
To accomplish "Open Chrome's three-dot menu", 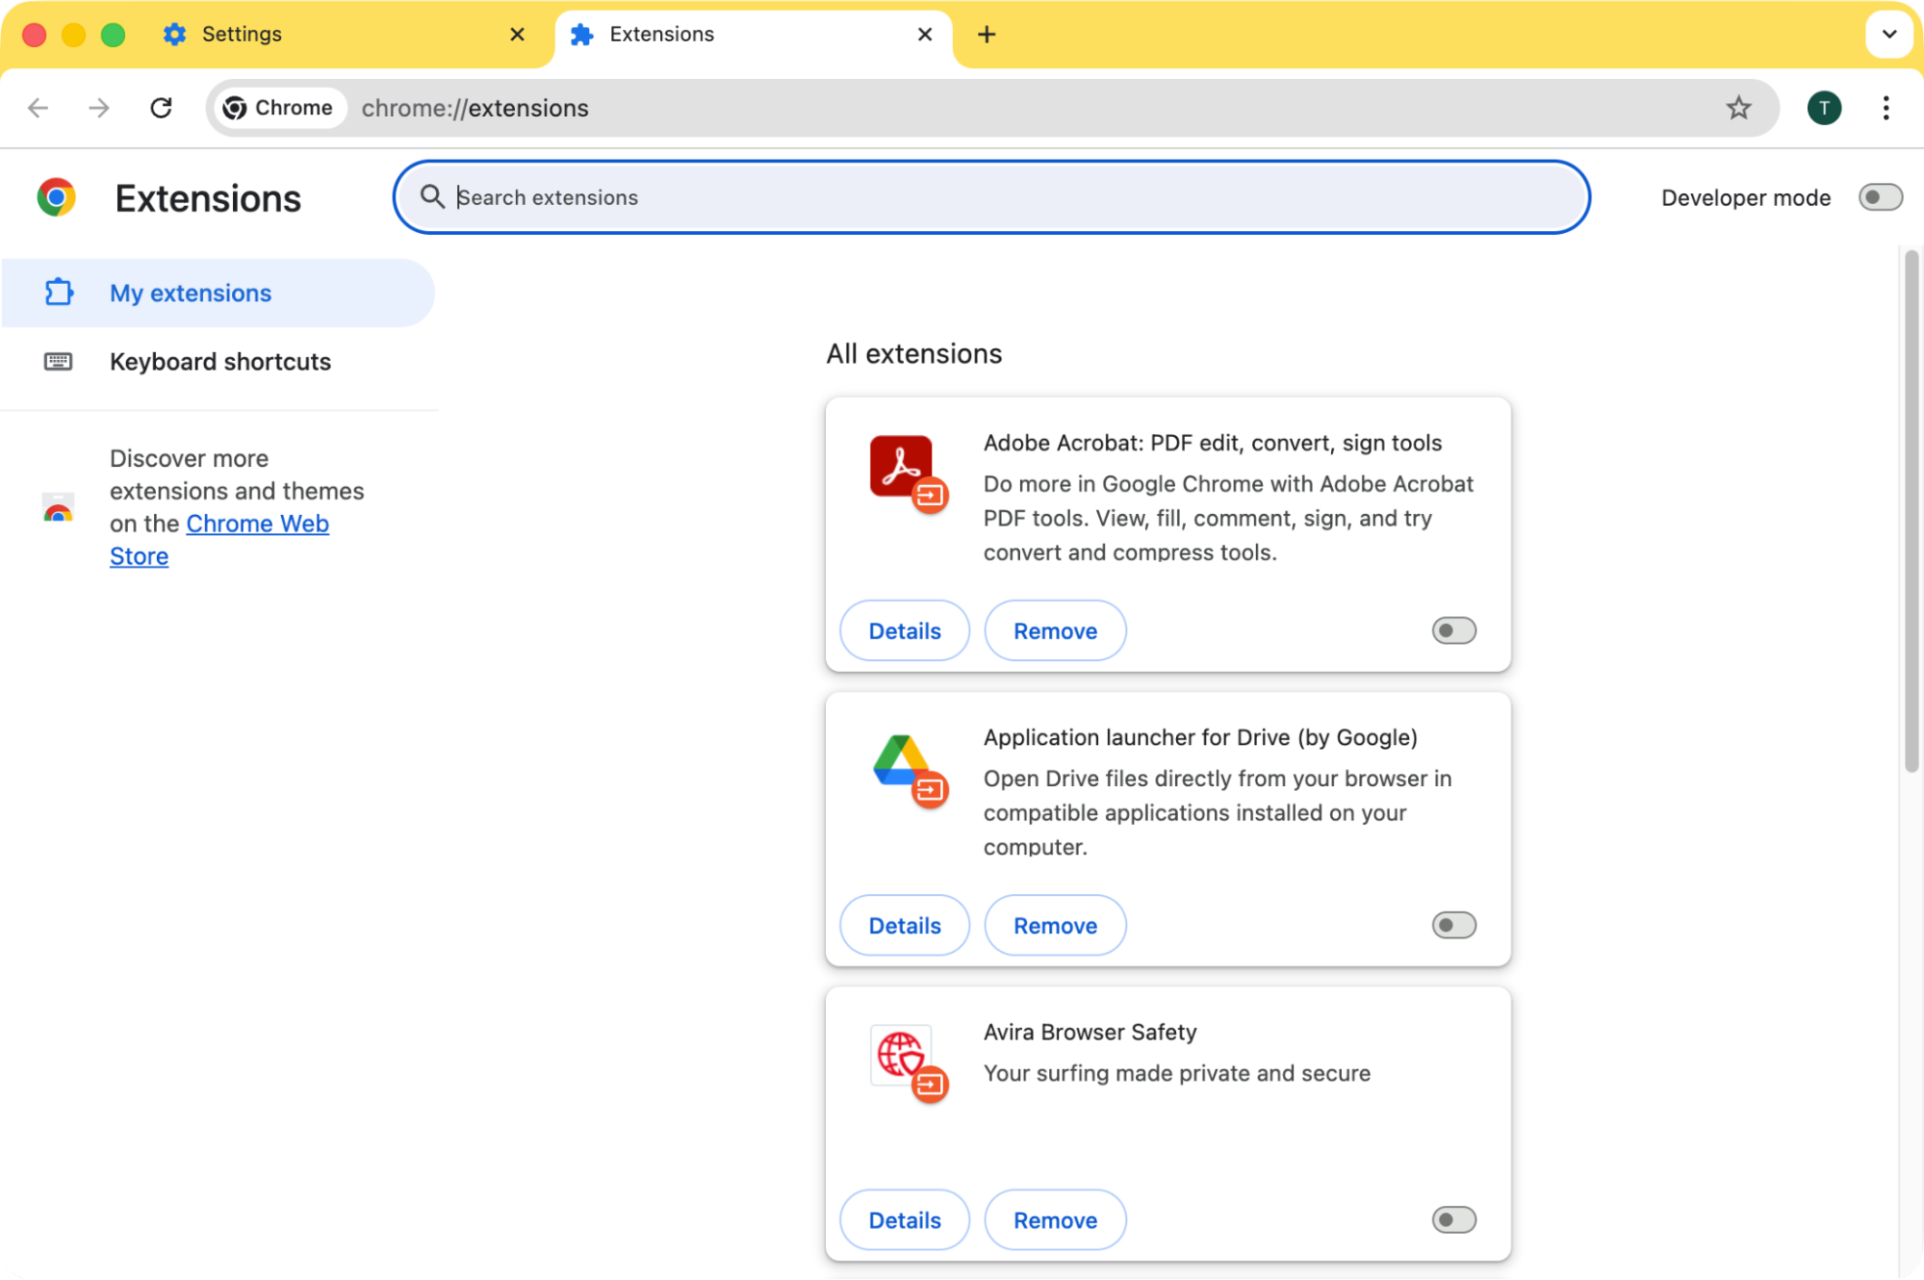I will click(1884, 108).
